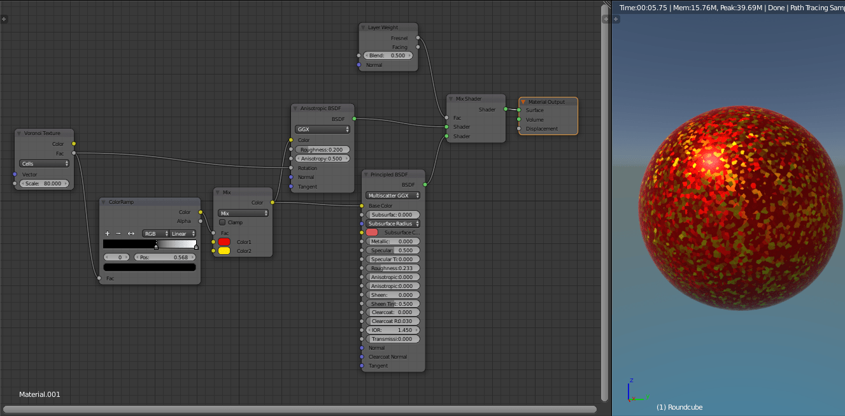Adjust the Sheen Tint 0.500 slider
Image resolution: width=845 pixels, height=416 pixels.
tap(393, 304)
